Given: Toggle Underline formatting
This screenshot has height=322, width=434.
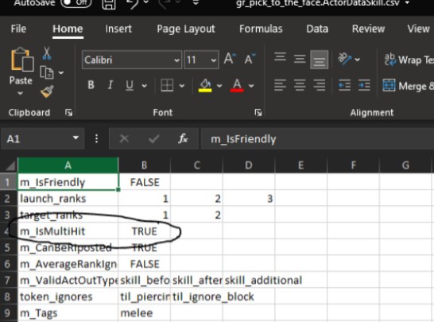Looking at the screenshot, I should (130, 85).
